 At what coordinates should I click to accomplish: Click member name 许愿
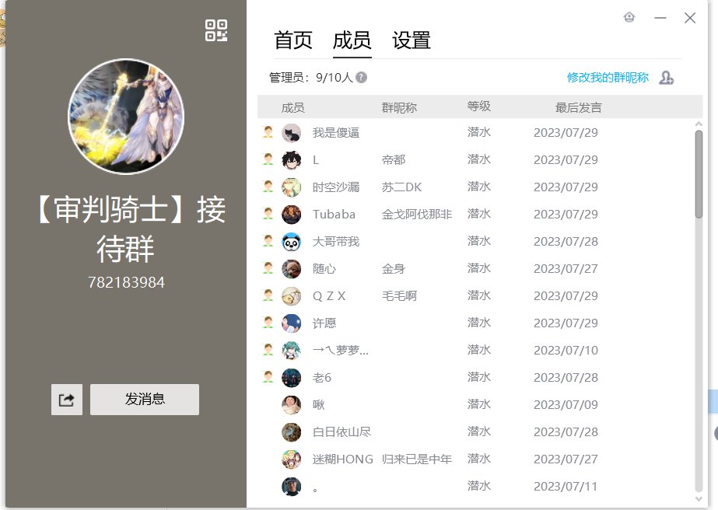click(x=324, y=323)
